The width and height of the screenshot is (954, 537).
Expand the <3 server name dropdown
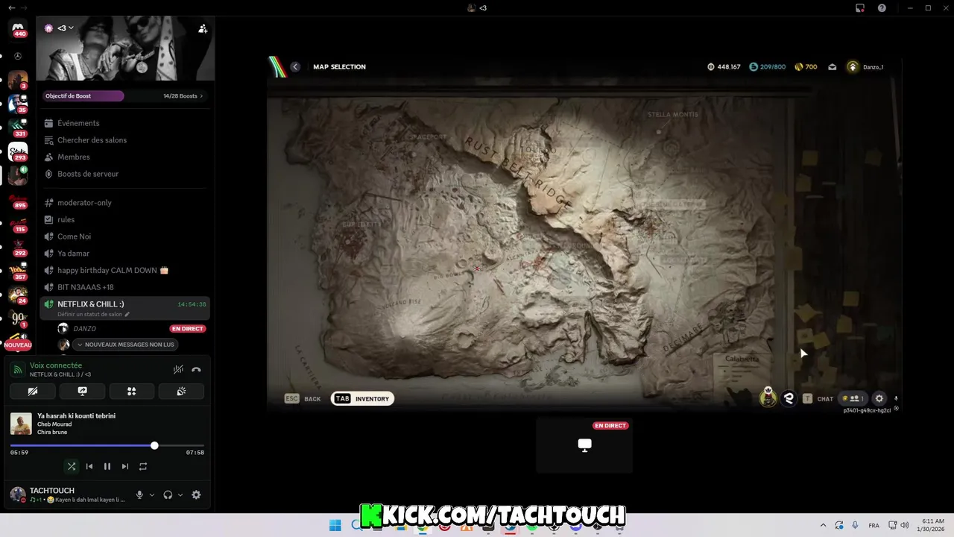point(66,28)
